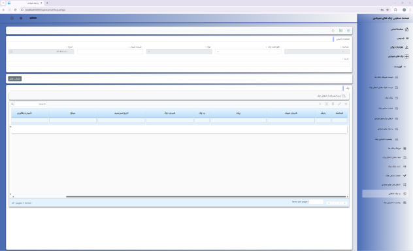Click the grid's horizontal scrollbar
413x251 pixels.
coord(206,197)
